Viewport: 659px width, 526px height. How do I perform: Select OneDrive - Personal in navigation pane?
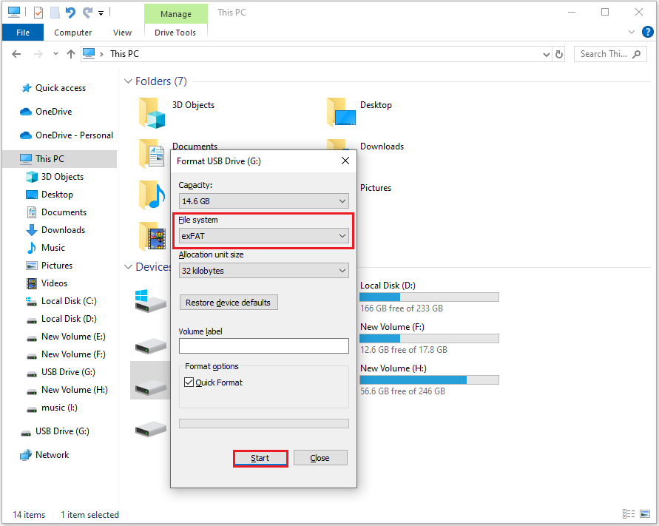point(74,135)
